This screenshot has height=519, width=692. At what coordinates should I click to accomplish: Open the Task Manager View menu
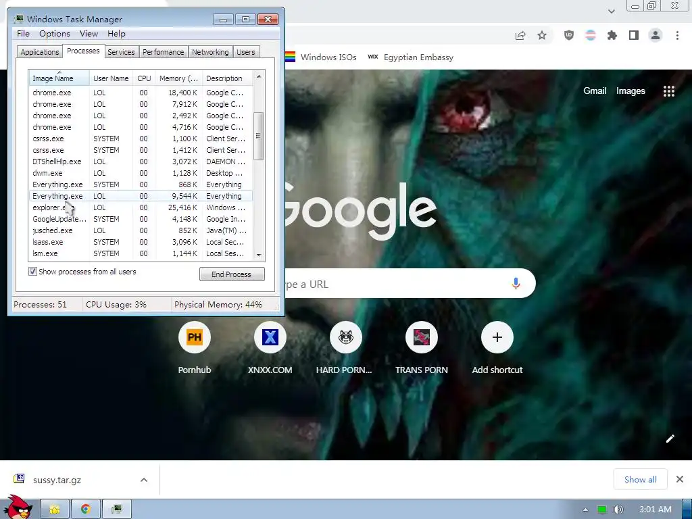(x=89, y=34)
